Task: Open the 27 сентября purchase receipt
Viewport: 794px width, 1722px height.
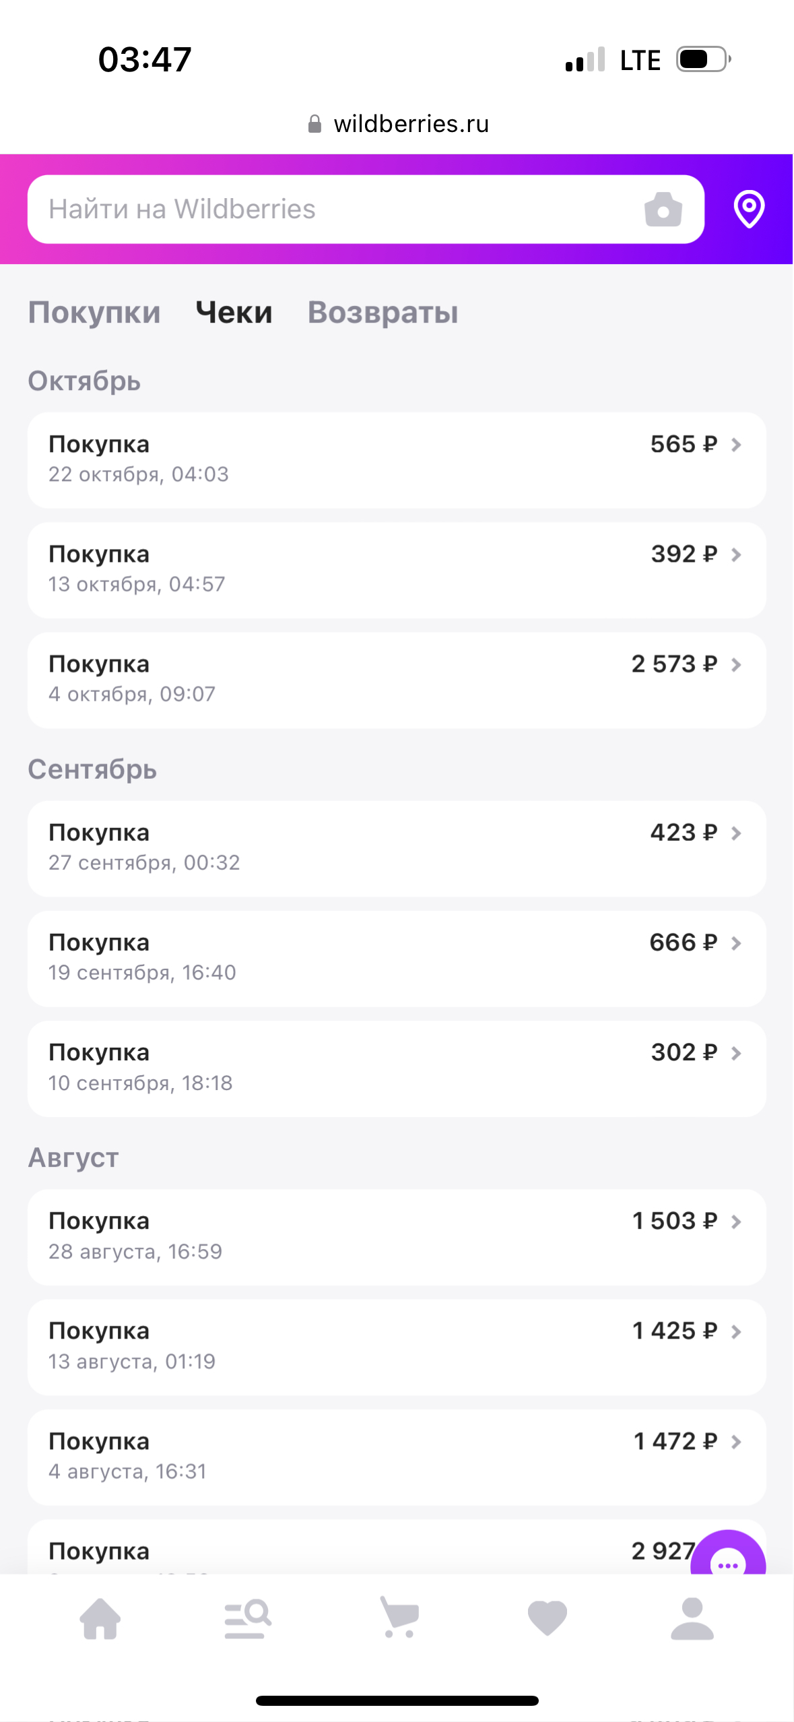Action: point(396,848)
